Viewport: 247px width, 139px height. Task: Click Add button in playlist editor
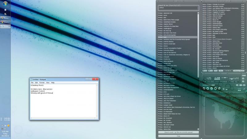pyautogui.click(x=205, y=71)
